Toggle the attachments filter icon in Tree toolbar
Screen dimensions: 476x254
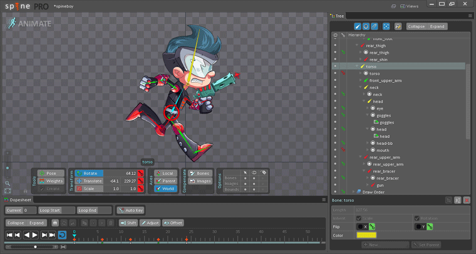375,26
